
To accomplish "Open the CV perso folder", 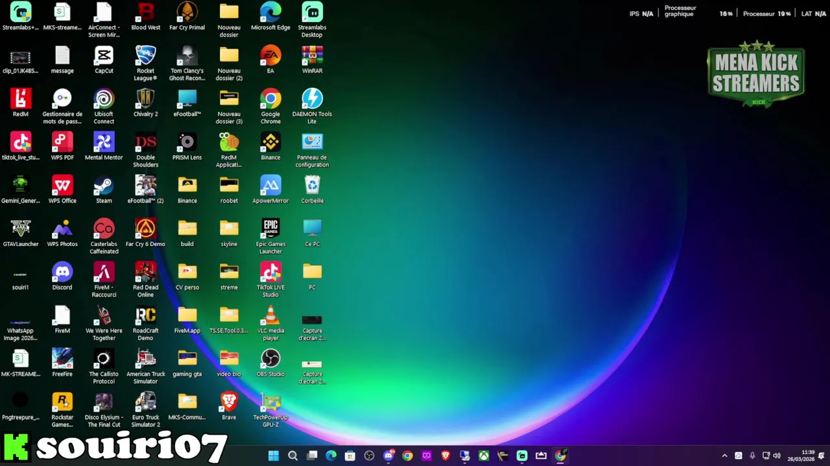I will click(x=187, y=277).
